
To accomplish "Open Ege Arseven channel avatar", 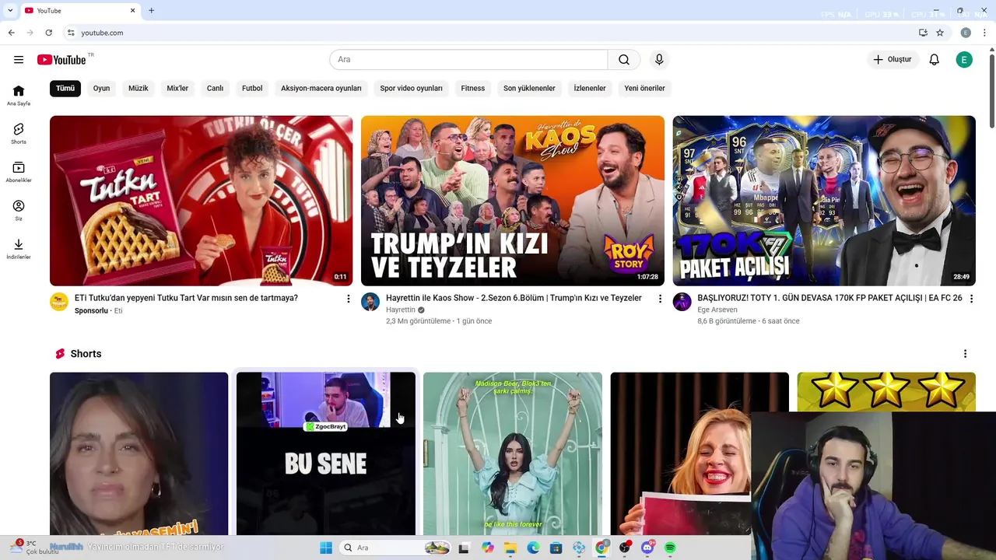I will pyautogui.click(x=682, y=302).
